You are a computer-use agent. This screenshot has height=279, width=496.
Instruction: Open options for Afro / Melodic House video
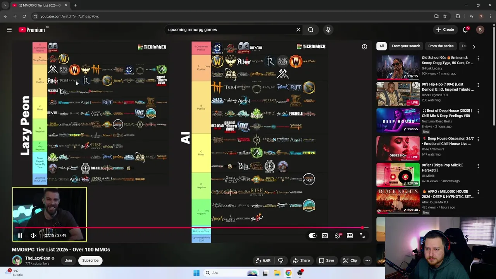pyautogui.click(x=478, y=192)
